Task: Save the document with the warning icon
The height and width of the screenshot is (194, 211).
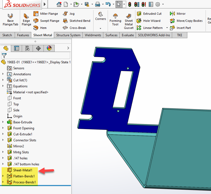Action: coord(87,4)
